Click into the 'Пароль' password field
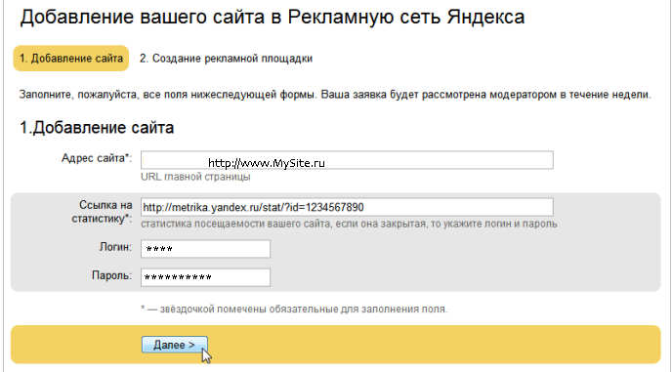 (x=205, y=277)
